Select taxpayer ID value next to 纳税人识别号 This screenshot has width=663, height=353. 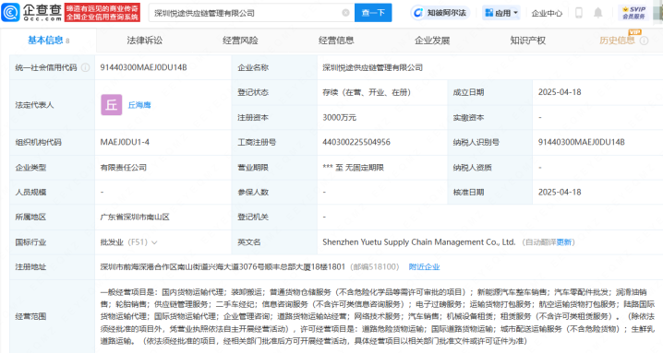581,142
